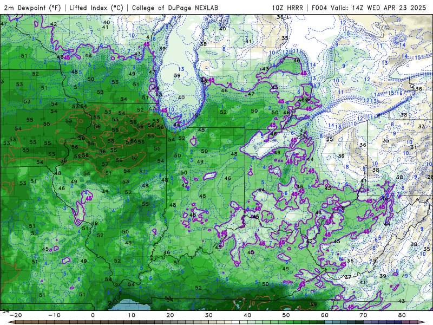Click the '-10' colorbar scale label
The height and width of the screenshot is (325, 433).
pos(54,315)
